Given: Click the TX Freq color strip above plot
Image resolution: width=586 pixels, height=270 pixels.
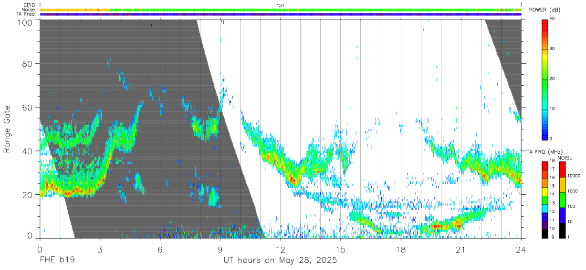Looking at the screenshot, I should click(x=280, y=14).
